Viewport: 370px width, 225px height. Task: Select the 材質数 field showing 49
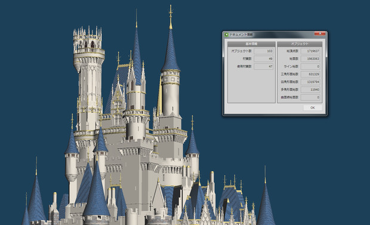[264, 59]
